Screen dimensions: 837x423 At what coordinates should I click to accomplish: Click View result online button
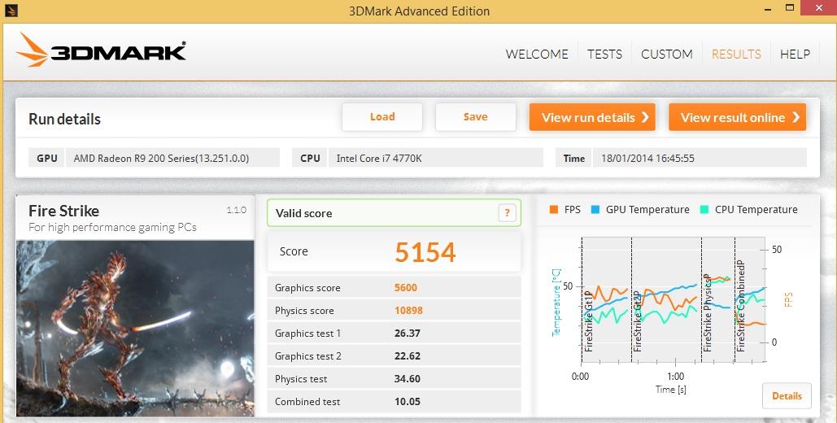pyautogui.click(x=737, y=117)
